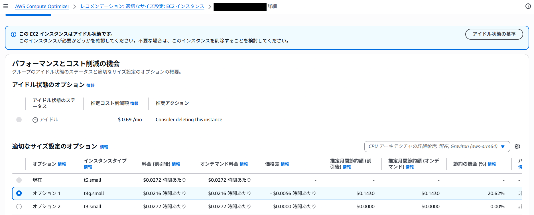
Task: Open table preferences gear icon
Action: pos(517,146)
